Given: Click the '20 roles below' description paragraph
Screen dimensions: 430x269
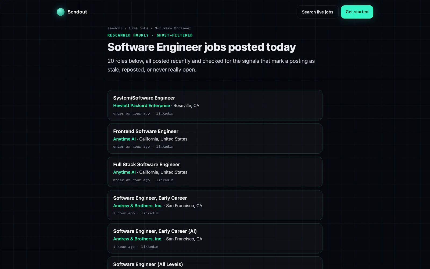Looking at the screenshot, I should pyautogui.click(x=211, y=65).
